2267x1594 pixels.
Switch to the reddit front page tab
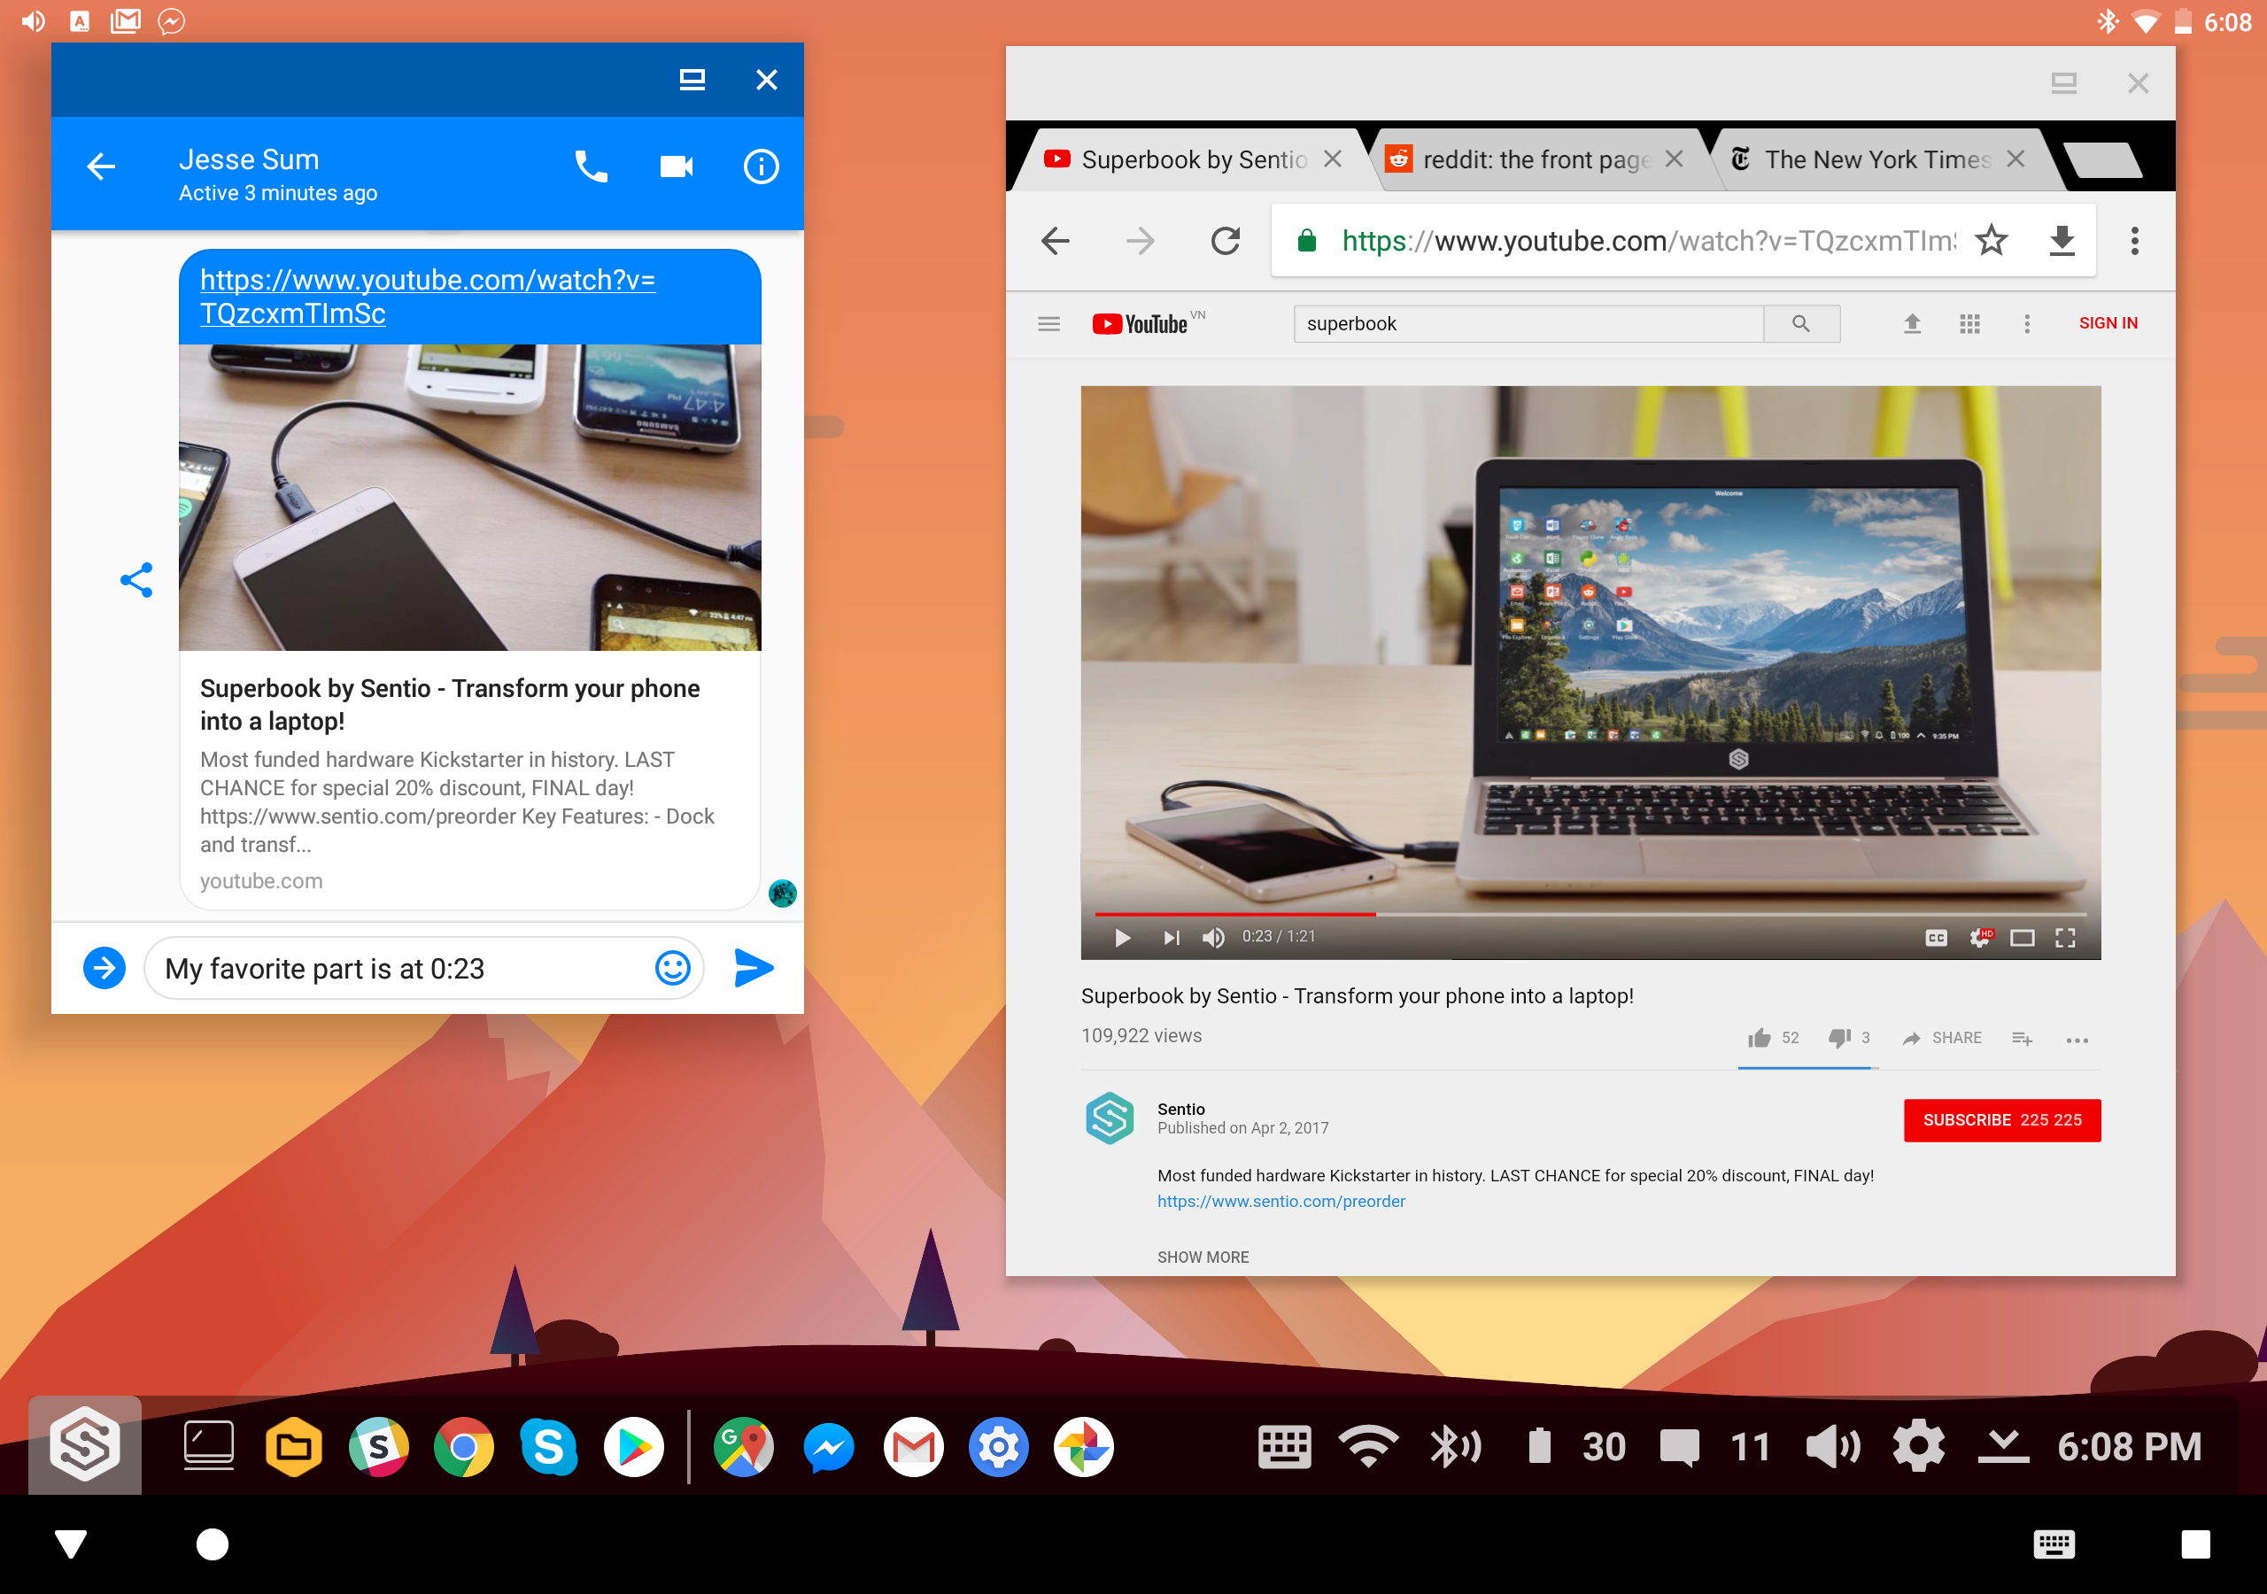coord(1536,159)
